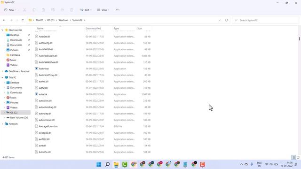
Task: Sort by Date modified column header
Action: coord(93,28)
